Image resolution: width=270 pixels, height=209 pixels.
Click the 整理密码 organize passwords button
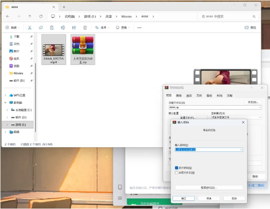tap(209, 187)
